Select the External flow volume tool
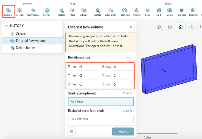Image resolution: width=202 pixels, height=139 pixels. [x=8, y=12]
